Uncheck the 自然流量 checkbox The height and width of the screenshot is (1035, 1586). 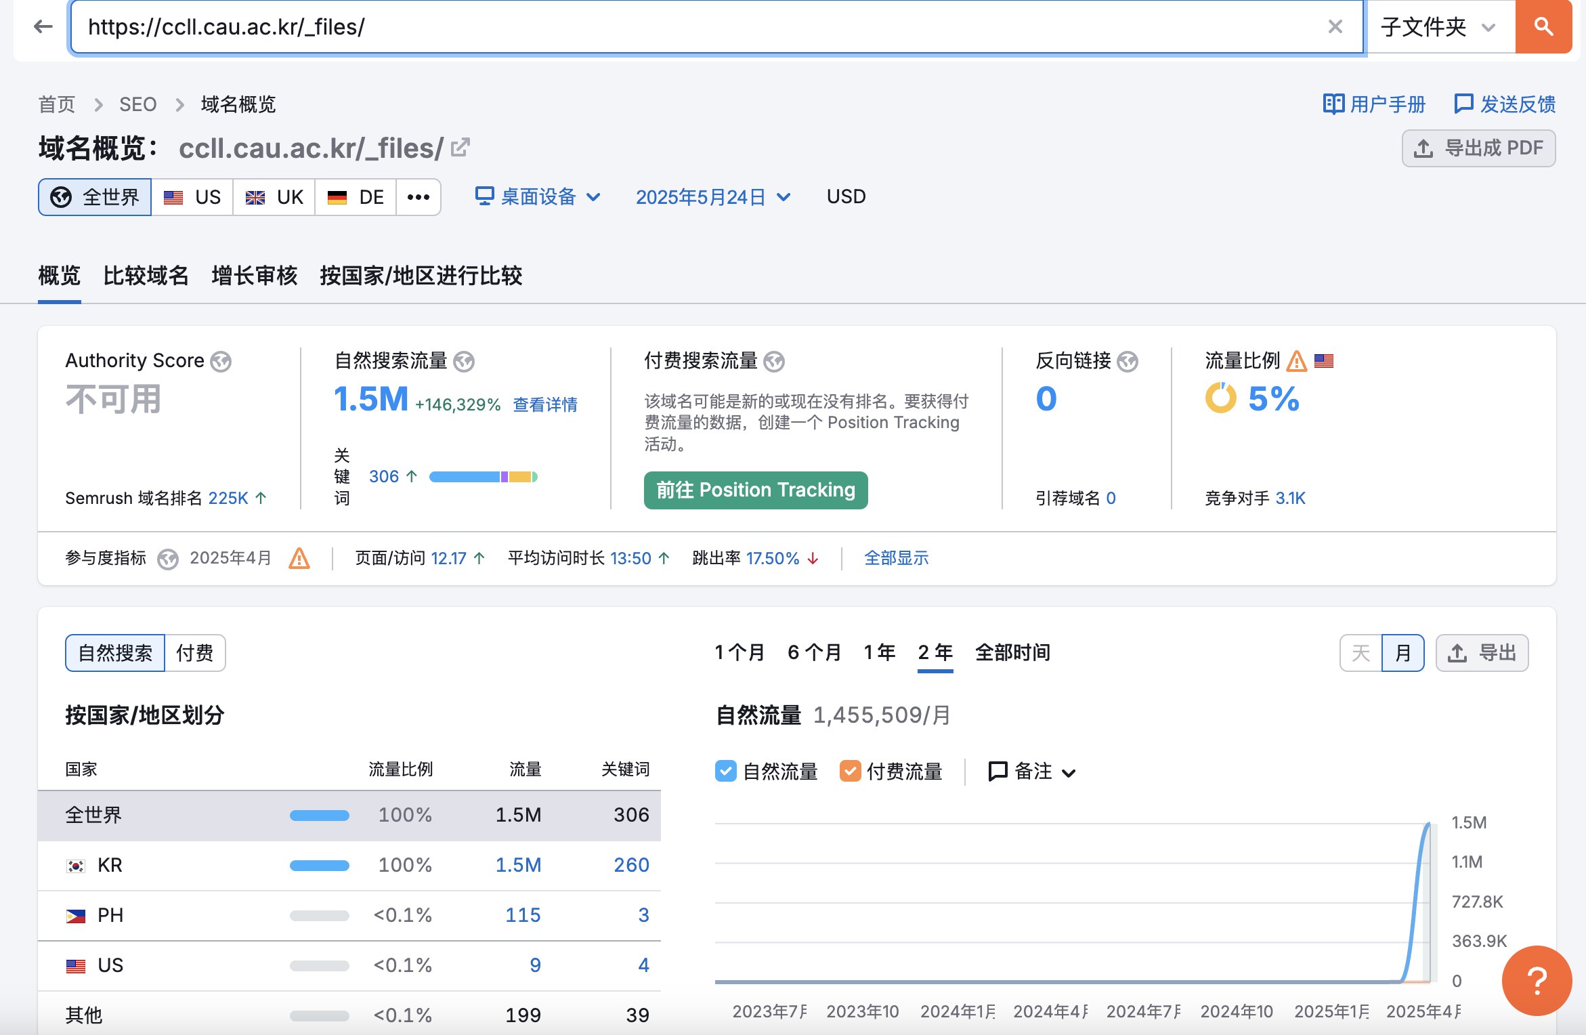click(725, 771)
